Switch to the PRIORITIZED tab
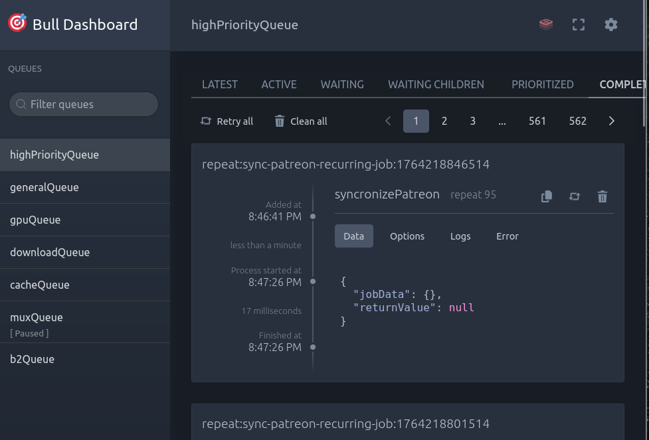The width and height of the screenshot is (649, 440). coord(542,84)
